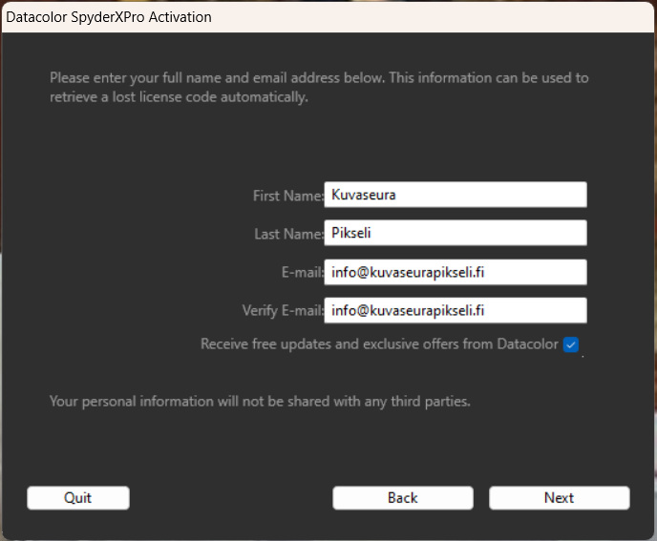Click the "Receive free updates" label text
This screenshot has height=541, width=657.
379,344
